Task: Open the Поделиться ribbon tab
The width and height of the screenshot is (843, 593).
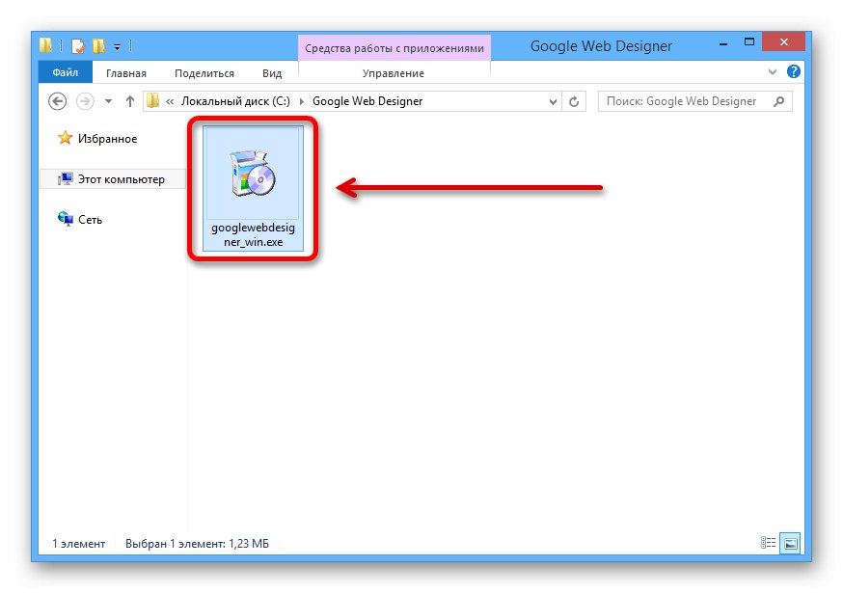Action: tap(204, 73)
